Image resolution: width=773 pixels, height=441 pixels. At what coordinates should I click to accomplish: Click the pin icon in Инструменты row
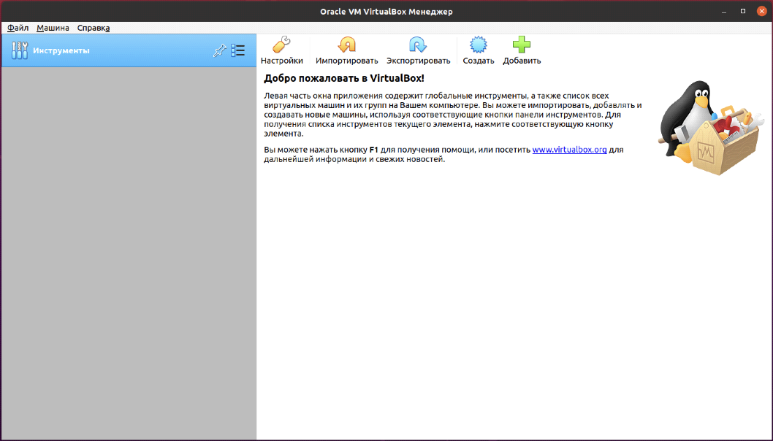tap(219, 50)
